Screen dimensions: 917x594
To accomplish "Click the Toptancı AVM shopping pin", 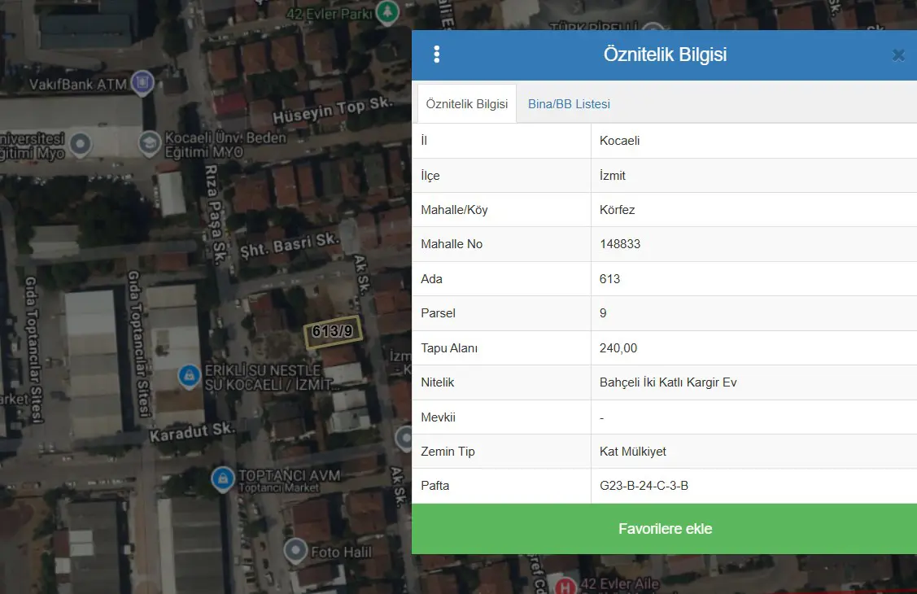I will coord(222,479).
